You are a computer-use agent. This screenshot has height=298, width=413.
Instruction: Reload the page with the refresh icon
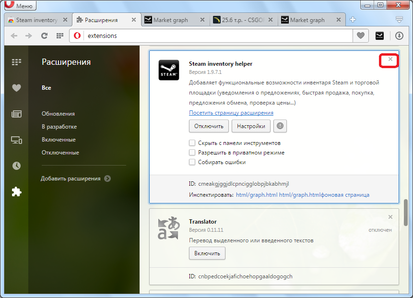(x=44, y=36)
